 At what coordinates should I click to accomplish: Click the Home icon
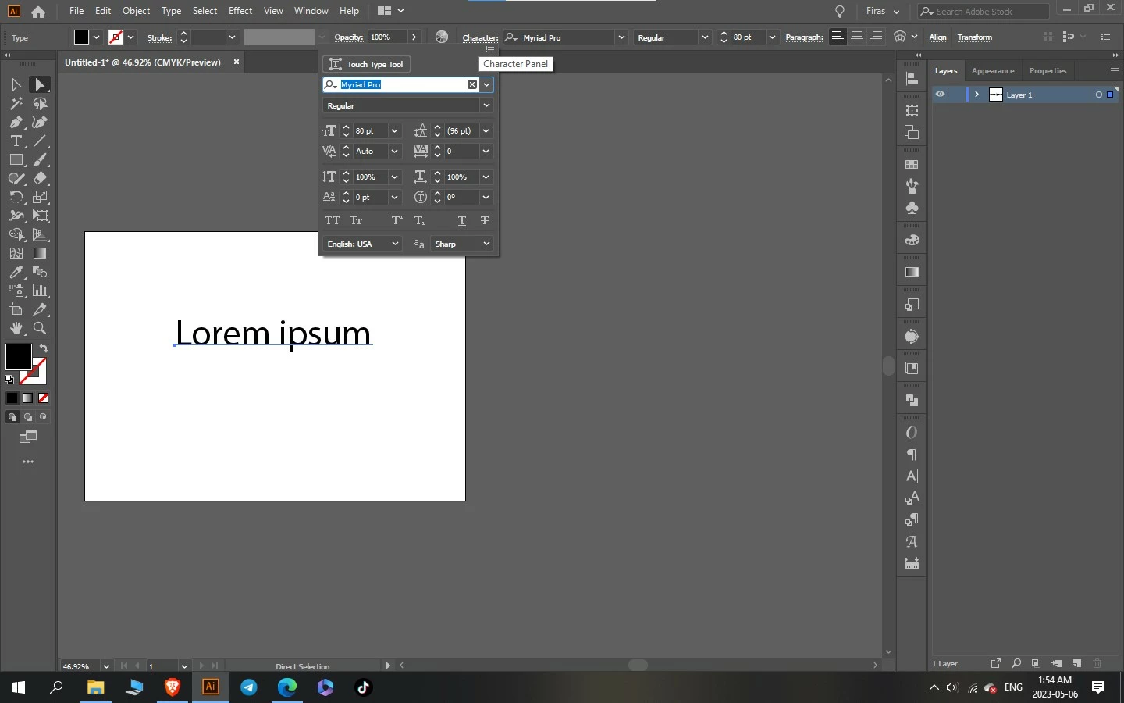pos(38,12)
